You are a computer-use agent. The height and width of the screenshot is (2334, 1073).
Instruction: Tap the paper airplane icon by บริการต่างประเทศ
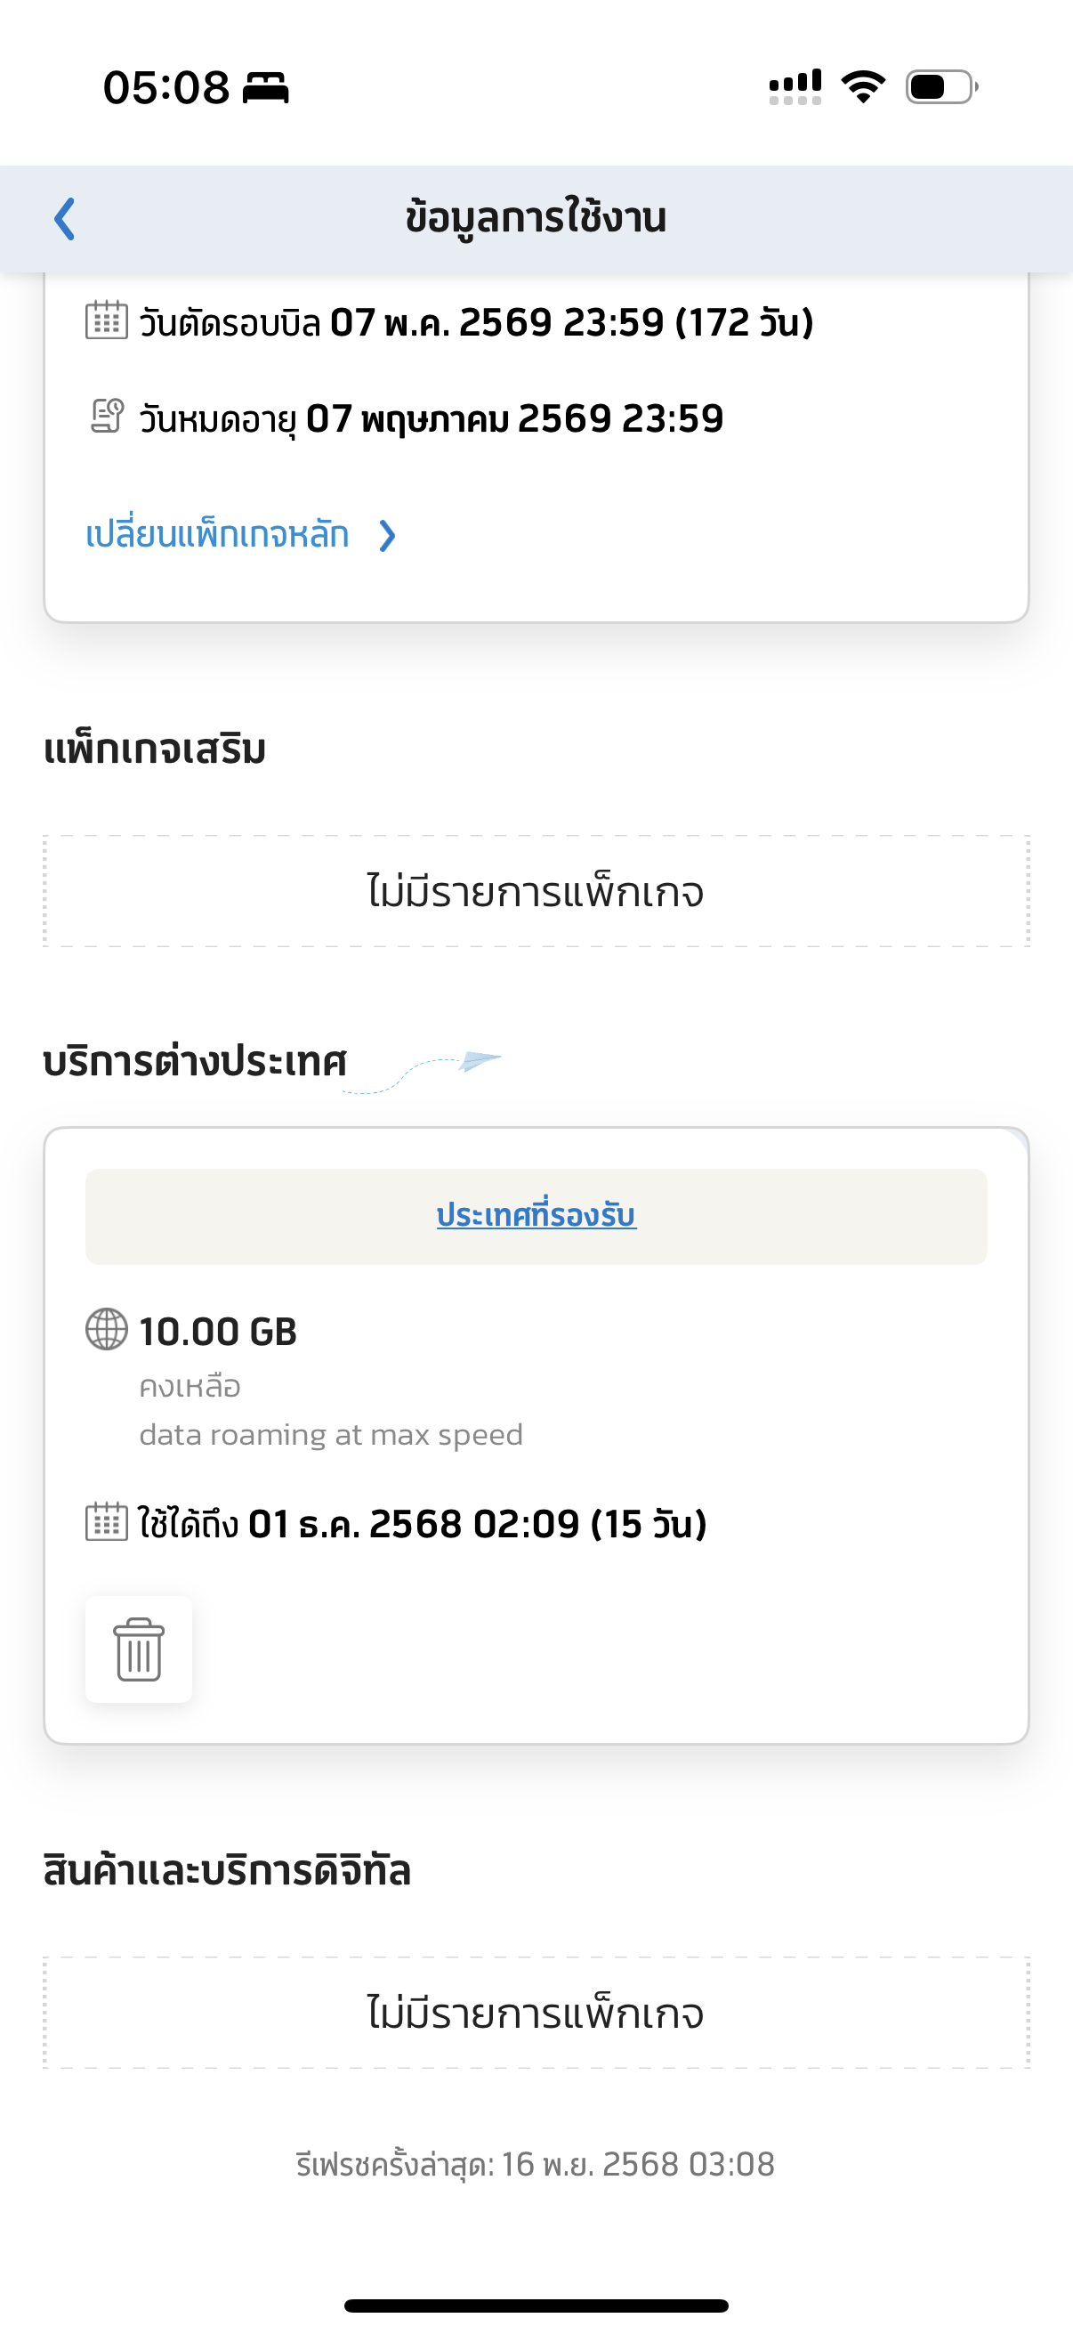click(x=478, y=1060)
